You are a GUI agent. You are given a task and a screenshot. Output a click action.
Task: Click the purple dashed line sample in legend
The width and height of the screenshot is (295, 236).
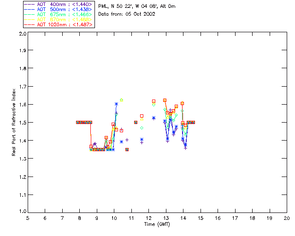pyautogui.click(x=29, y=4)
